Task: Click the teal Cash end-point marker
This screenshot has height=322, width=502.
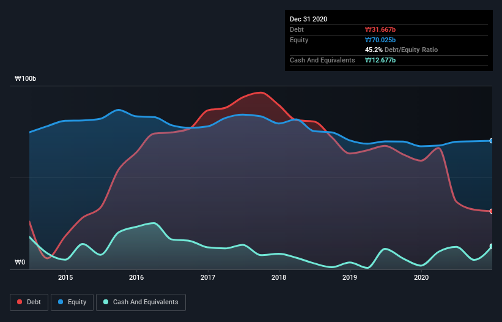Action: point(492,246)
